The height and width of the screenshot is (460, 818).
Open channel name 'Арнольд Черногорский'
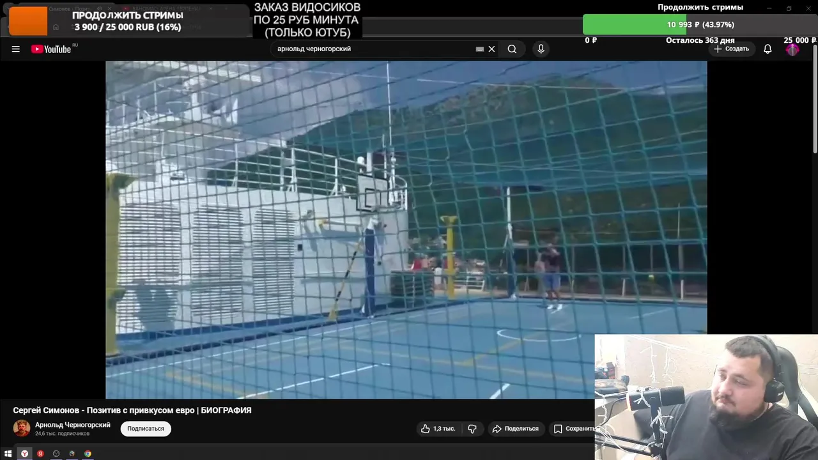73,425
